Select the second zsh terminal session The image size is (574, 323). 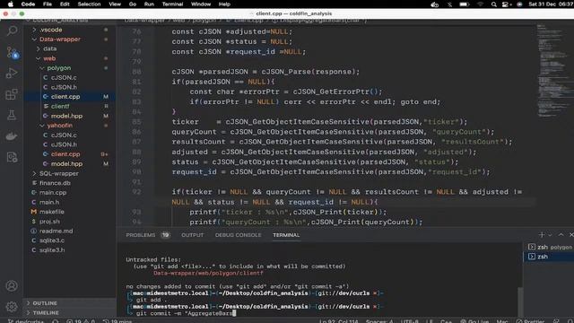(x=549, y=257)
